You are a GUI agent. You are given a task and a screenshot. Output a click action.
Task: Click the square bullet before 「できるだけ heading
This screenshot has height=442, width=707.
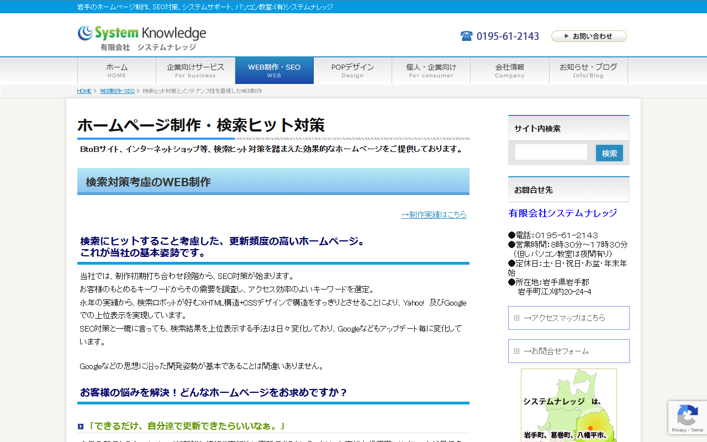tap(81, 427)
